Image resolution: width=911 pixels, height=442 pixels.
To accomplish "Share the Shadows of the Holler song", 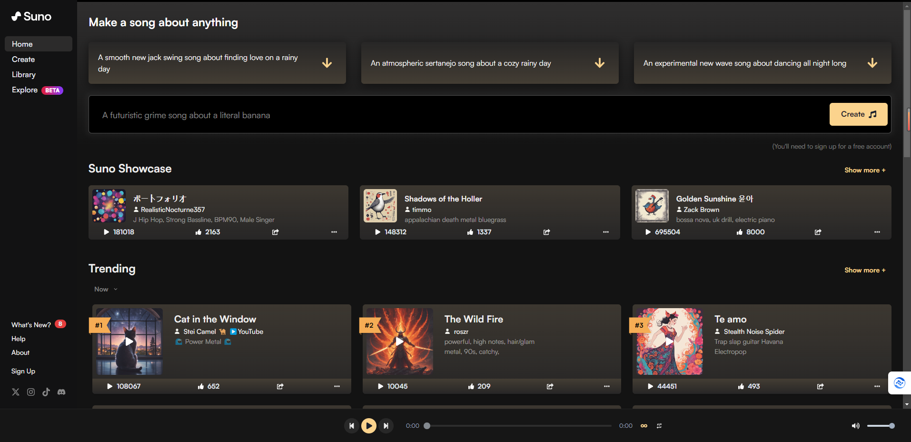I will (x=546, y=232).
